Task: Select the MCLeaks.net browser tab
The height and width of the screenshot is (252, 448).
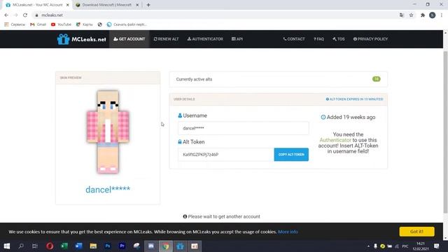Action: tap(37, 5)
